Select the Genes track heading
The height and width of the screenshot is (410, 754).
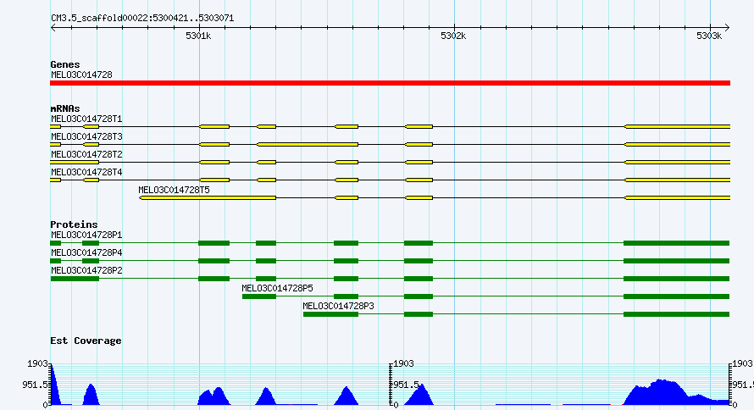[x=65, y=64]
